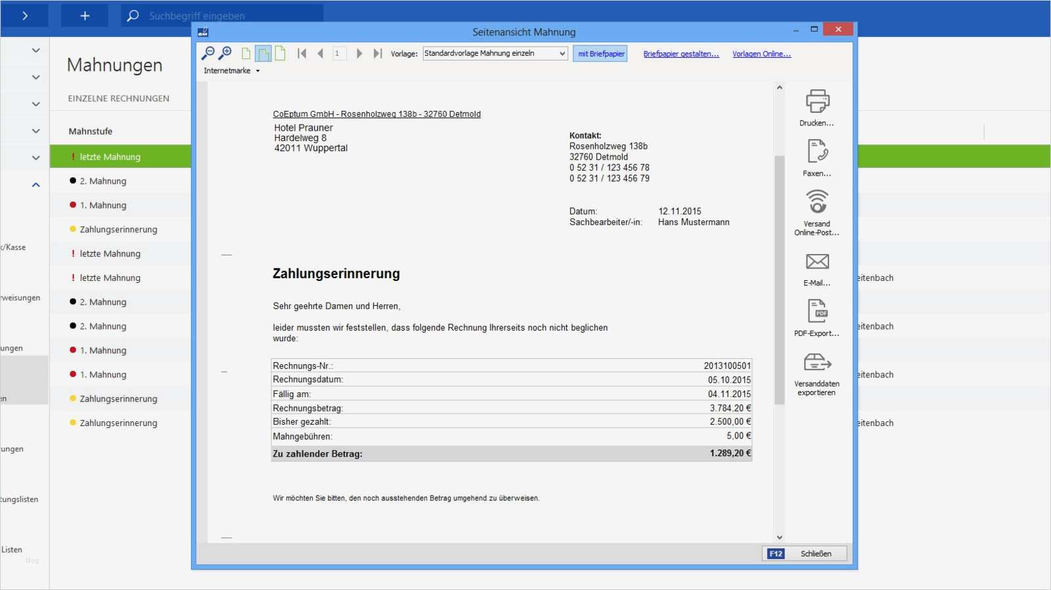1051x590 pixels.
Task: Click the paid amount 2.500,00 €
Action: click(x=730, y=422)
